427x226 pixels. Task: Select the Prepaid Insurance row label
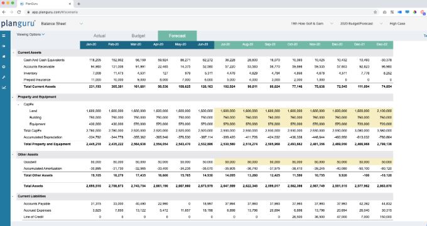[37, 80]
